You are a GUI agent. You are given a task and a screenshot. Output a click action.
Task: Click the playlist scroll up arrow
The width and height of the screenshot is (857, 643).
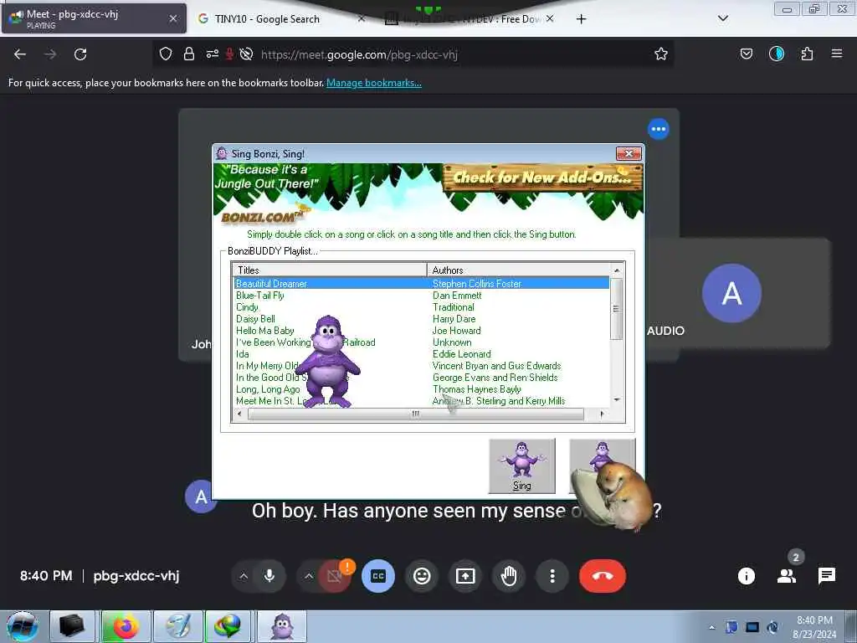(617, 270)
